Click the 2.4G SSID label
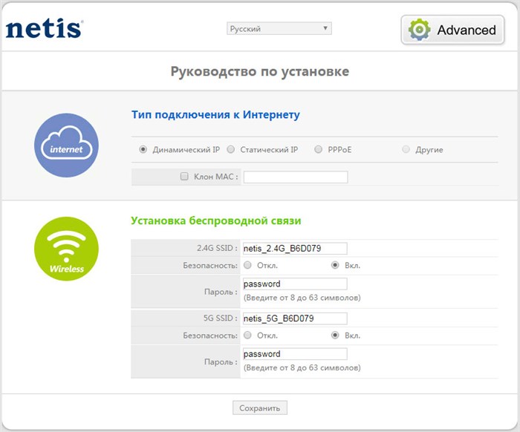The width and height of the screenshot is (520, 432). coord(218,248)
